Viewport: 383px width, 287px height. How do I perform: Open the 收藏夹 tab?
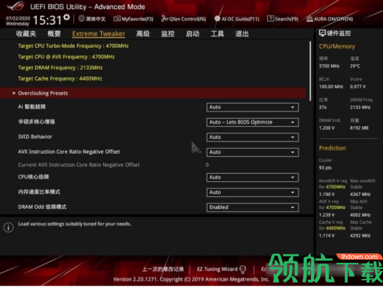click(26, 34)
